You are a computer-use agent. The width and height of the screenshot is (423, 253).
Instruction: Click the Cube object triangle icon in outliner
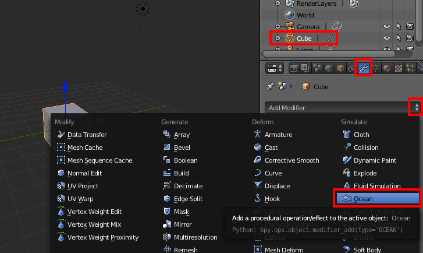coord(289,38)
